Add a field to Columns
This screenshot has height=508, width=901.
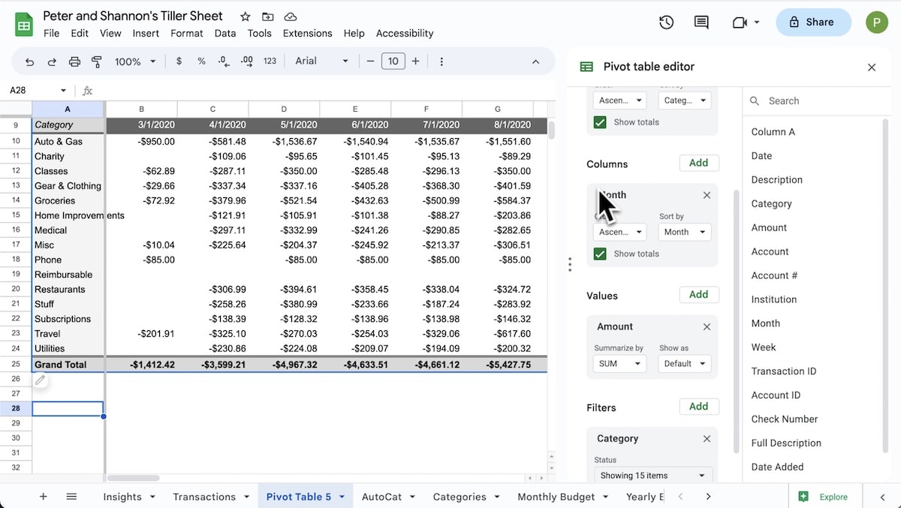coord(699,163)
